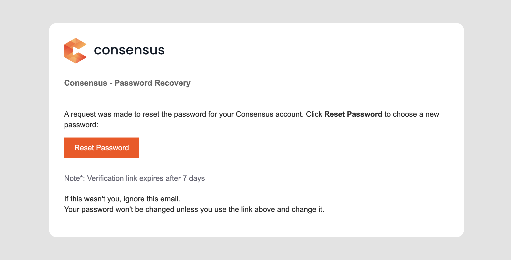
Task: Click the "Consensus - Password Recovery" heading
Action: pyautogui.click(x=127, y=83)
